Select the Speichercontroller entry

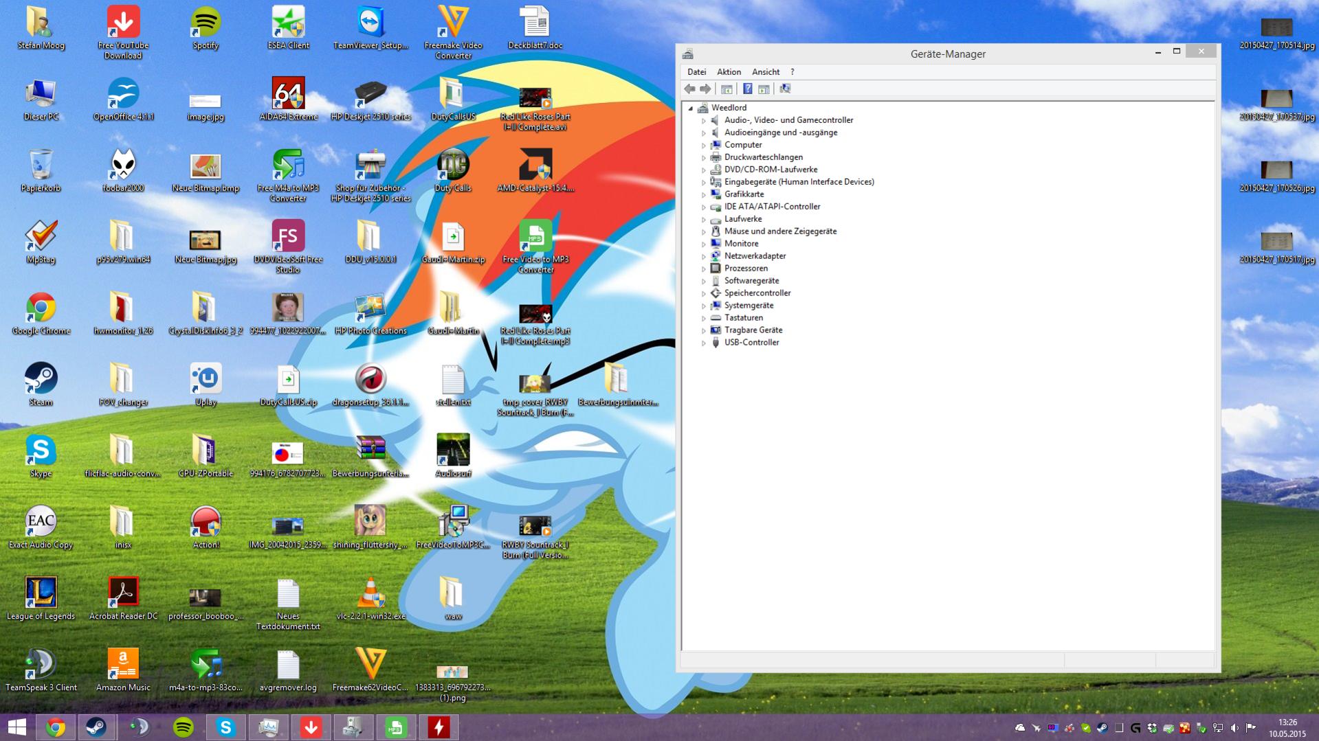[x=757, y=293]
